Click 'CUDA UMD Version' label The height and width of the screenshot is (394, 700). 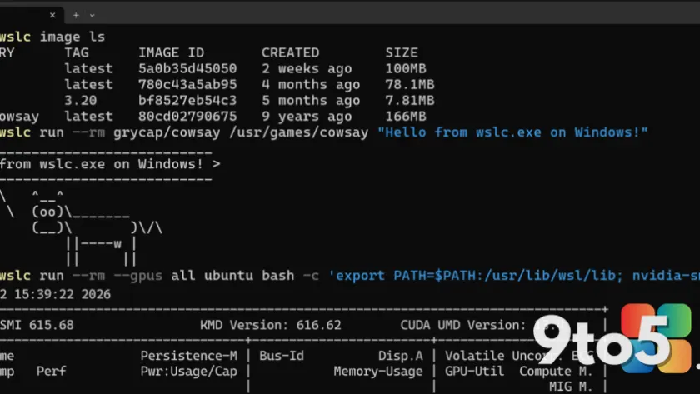(x=463, y=325)
